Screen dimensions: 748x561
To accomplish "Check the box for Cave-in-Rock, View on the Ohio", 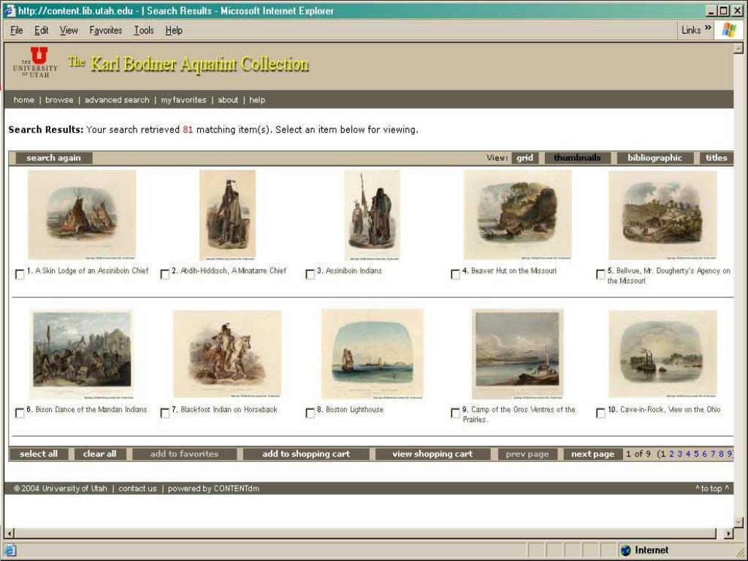I will 600,413.
